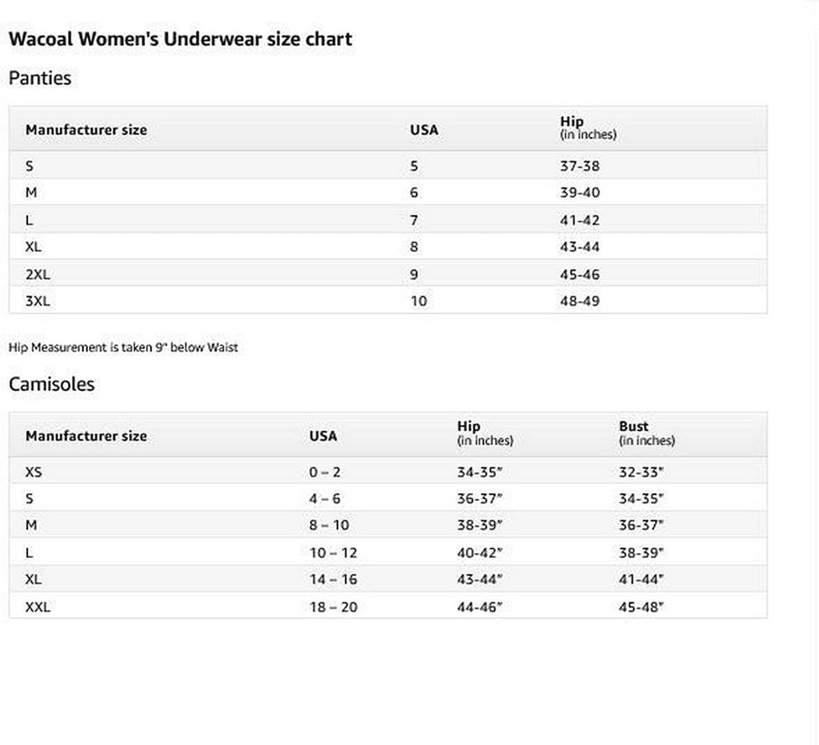Click USA size range 0 – 2
This screenshot has width=819, height=745.
(324, 472)
